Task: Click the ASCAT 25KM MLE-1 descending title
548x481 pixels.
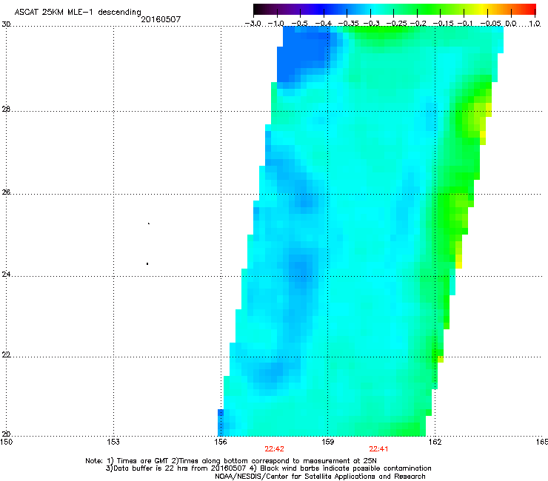Action: click(x=78, y=13)
